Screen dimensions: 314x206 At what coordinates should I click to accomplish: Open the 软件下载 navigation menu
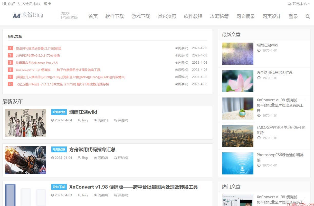click(115, 16)
